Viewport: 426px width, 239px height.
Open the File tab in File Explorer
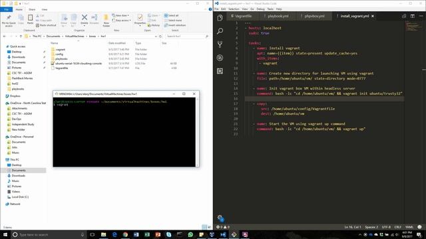(6, 9)
